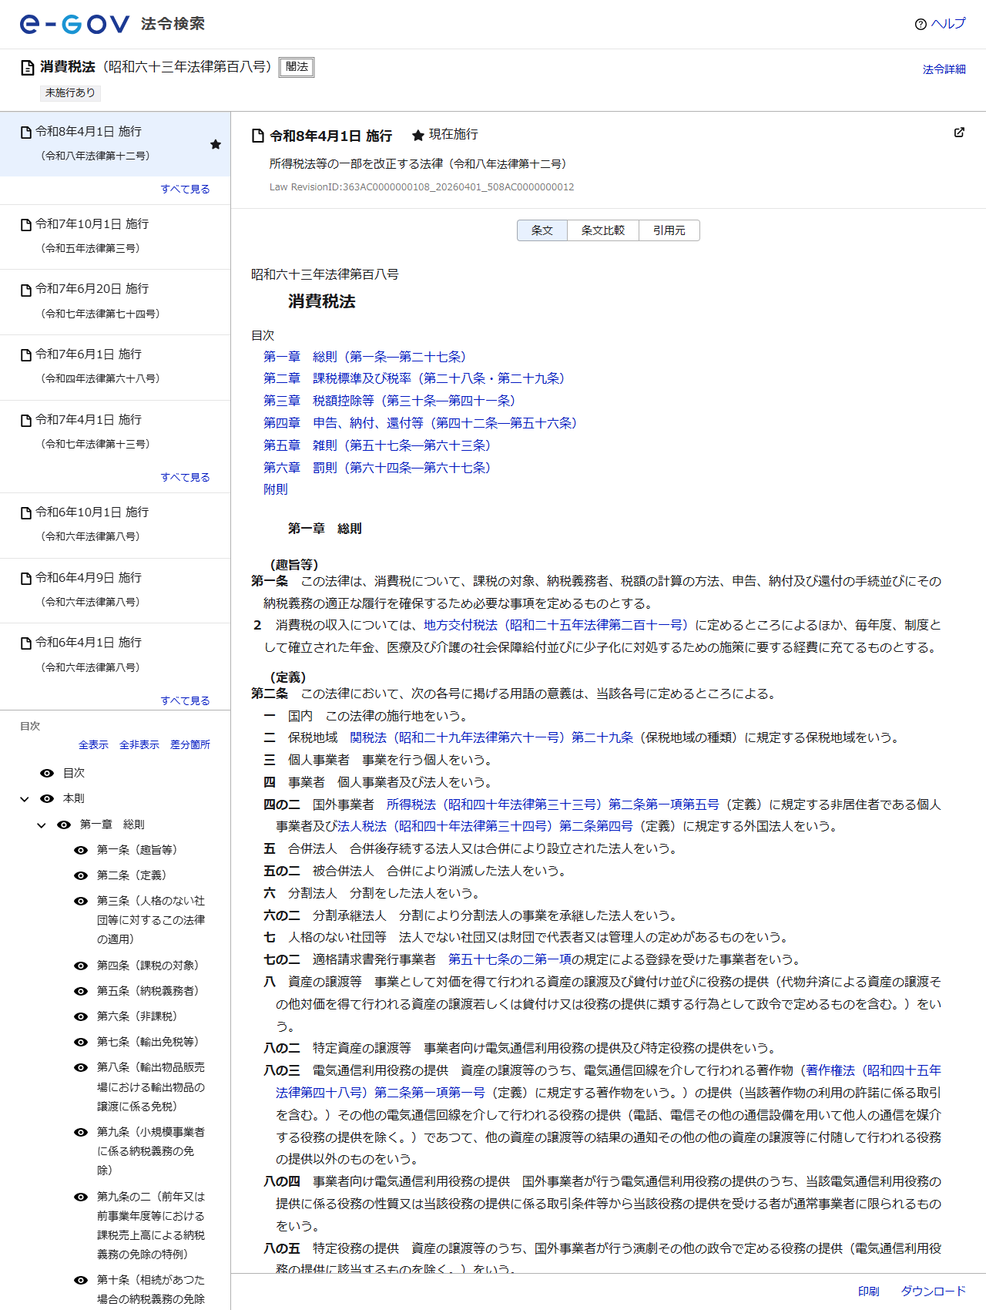The image size is (986, 1310).
Task: Click document icon beside 令和7年6月1日 施行
Action: (26, 355)
